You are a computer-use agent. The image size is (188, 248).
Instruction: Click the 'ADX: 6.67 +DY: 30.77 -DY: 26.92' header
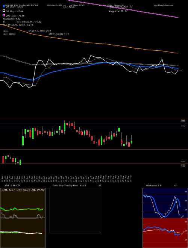pos(23,190)
